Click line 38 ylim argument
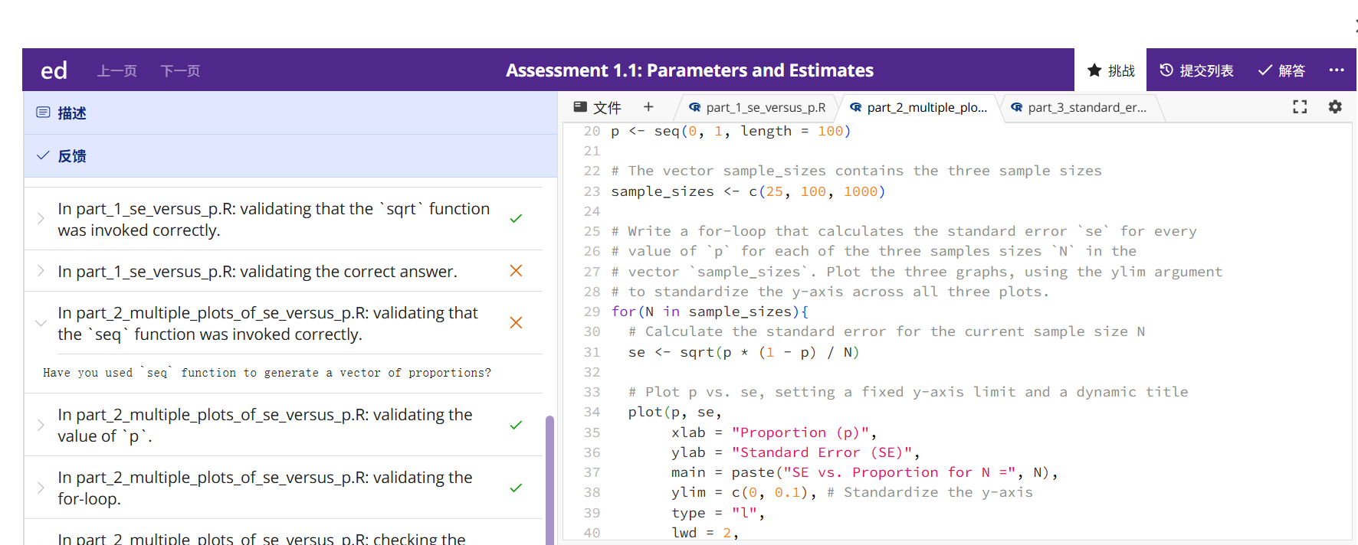 click(852, 492)
